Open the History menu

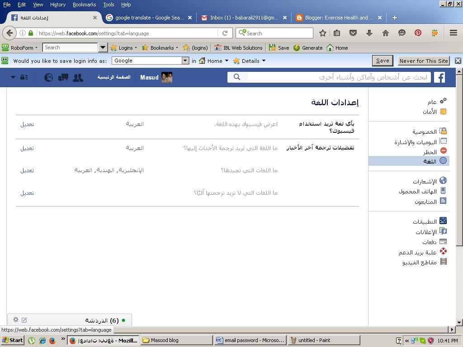pyautogui.click(x=57, y=5)
